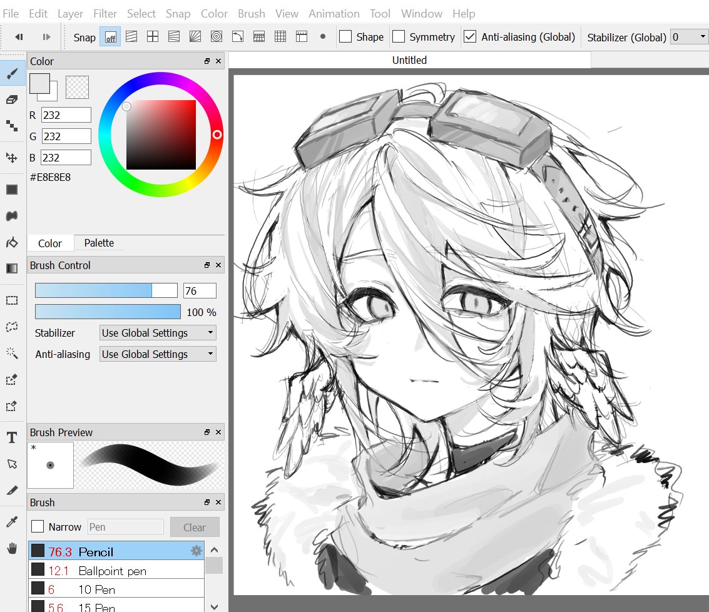
Task: Float the Brush Control panel
Action: (207, 265)
